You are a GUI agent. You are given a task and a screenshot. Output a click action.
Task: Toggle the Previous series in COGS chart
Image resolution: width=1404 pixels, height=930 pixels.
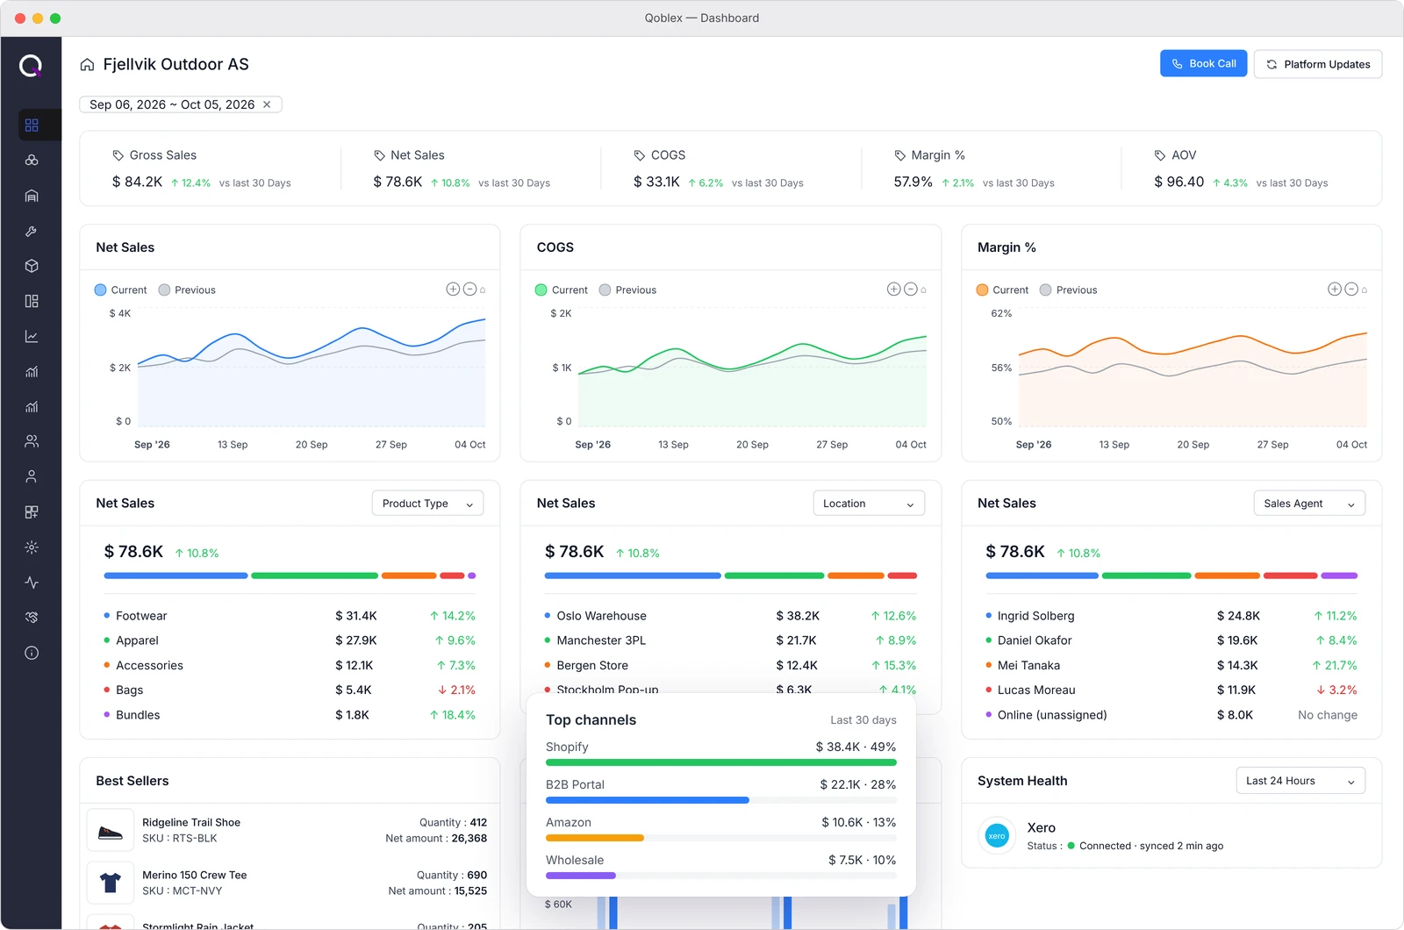[x=627, y=290]
